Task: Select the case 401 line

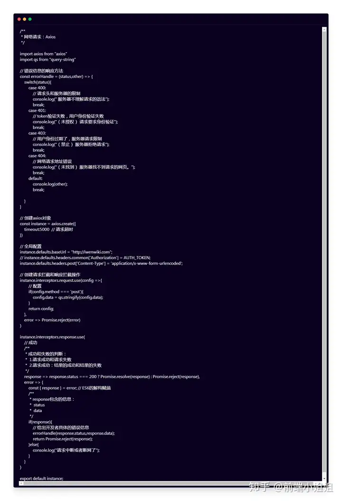Action: coord(37,111)
